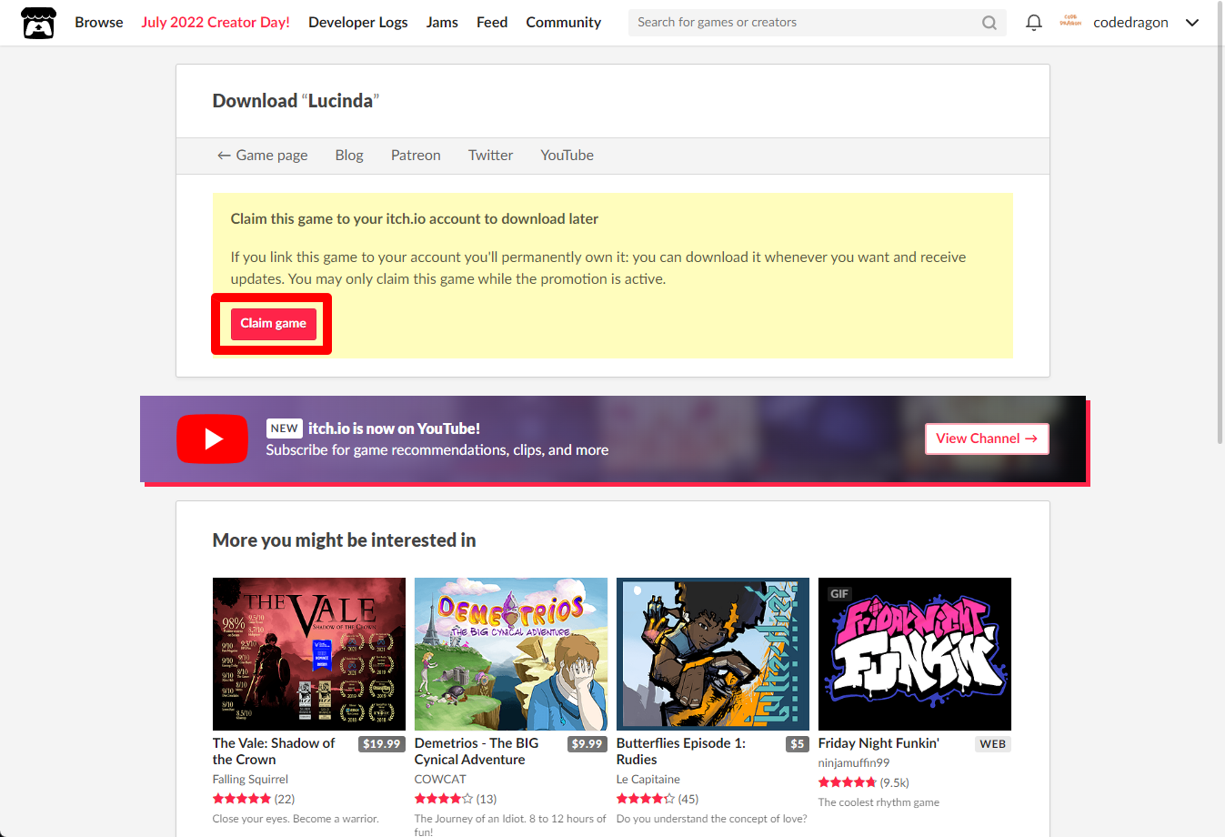Click the search magnifier icon
1225x837 pixels.
[989, 23]
